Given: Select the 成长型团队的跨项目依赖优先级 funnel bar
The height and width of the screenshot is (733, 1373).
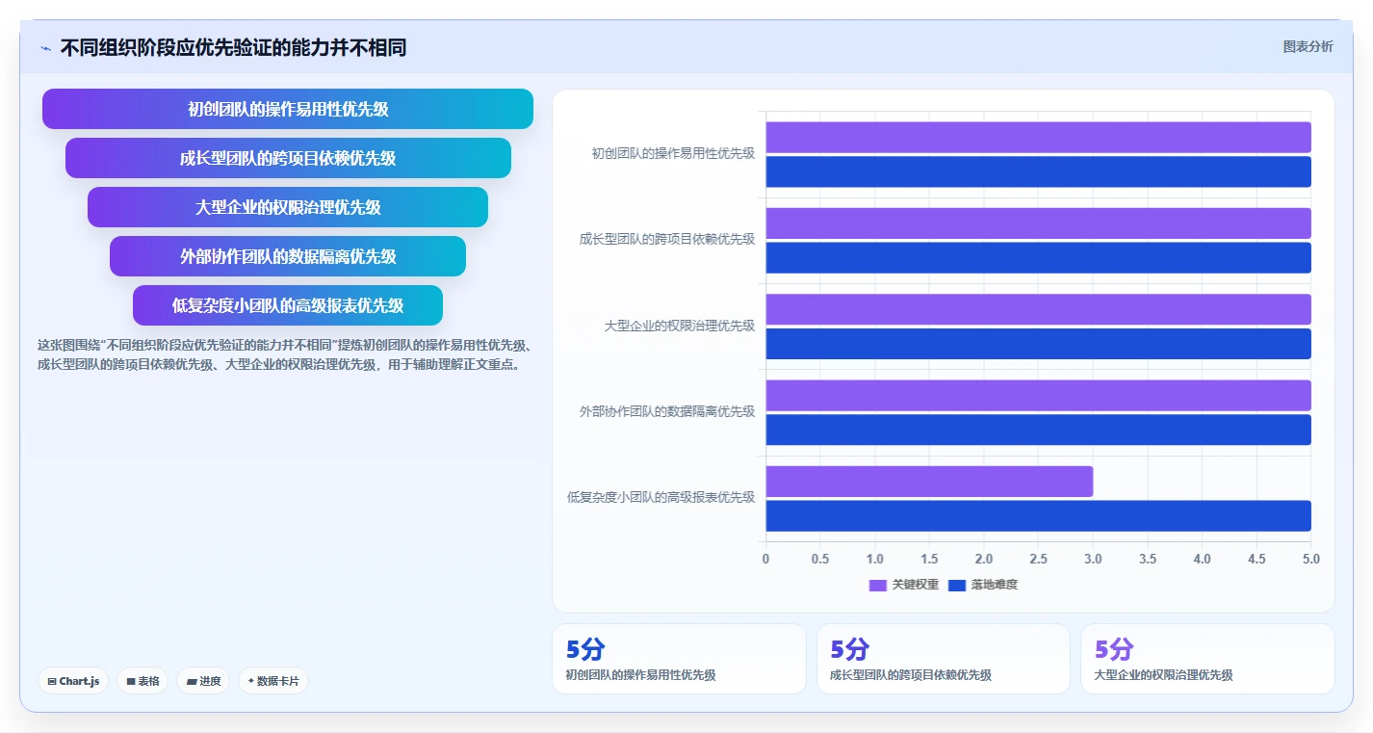Looking at the screenshot, I should [288, 158].
